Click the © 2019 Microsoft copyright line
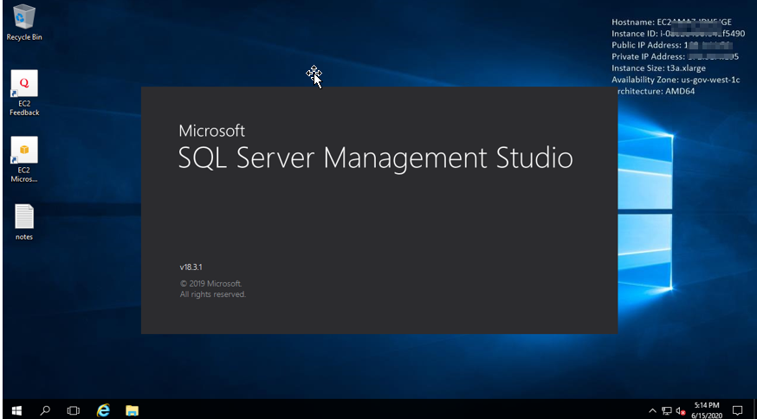The image size is (757, 419). [211, 283]
